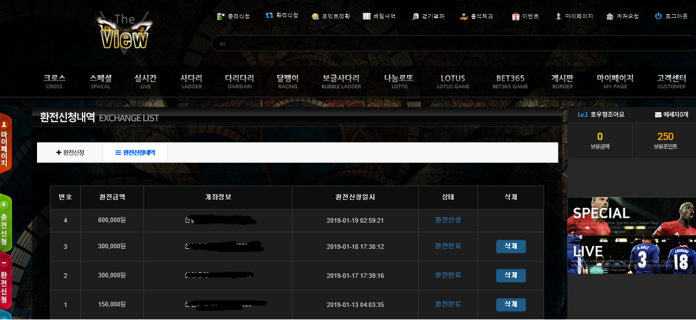This screenshot has width=696, height=320.
Task: Open 경기결과 via its magnifier icon
Action: coord(415,17)
